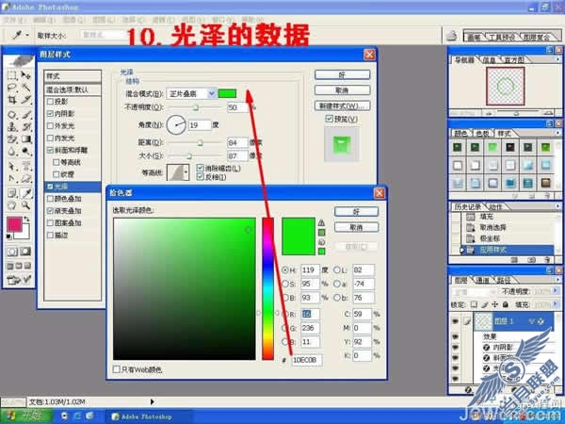This screenshot has height=424, width=565.
Task: Select the S saturation radio button
Action: click(285, 284)
